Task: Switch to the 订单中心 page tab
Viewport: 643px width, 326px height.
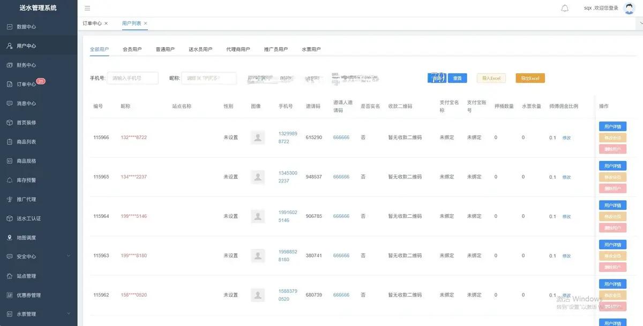Action: click(x=92, y=24)
